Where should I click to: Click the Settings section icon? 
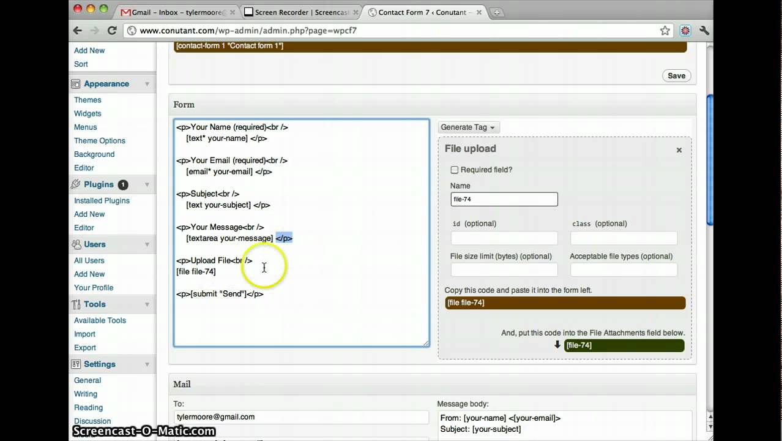(76, 364)
